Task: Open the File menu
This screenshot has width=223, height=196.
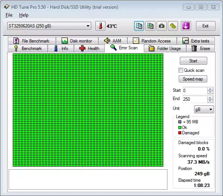Action: point(9,15)
